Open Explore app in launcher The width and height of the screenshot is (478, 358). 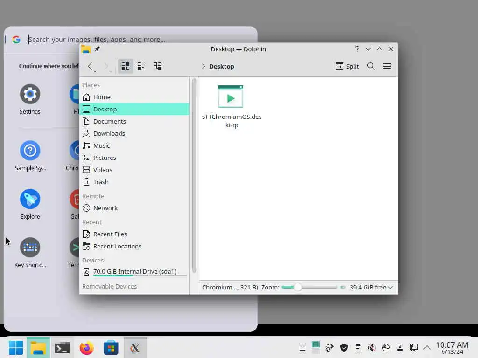tap(30, 205)
